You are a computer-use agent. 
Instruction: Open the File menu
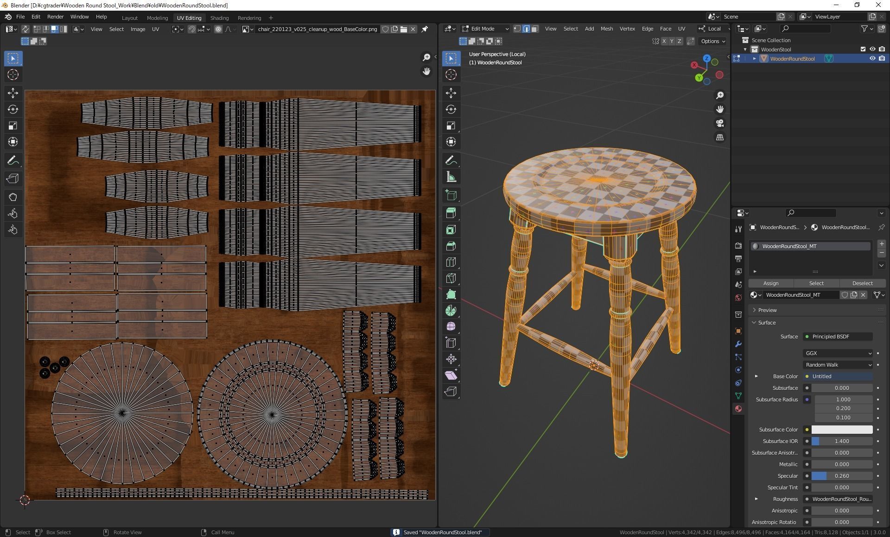point(20,17)
